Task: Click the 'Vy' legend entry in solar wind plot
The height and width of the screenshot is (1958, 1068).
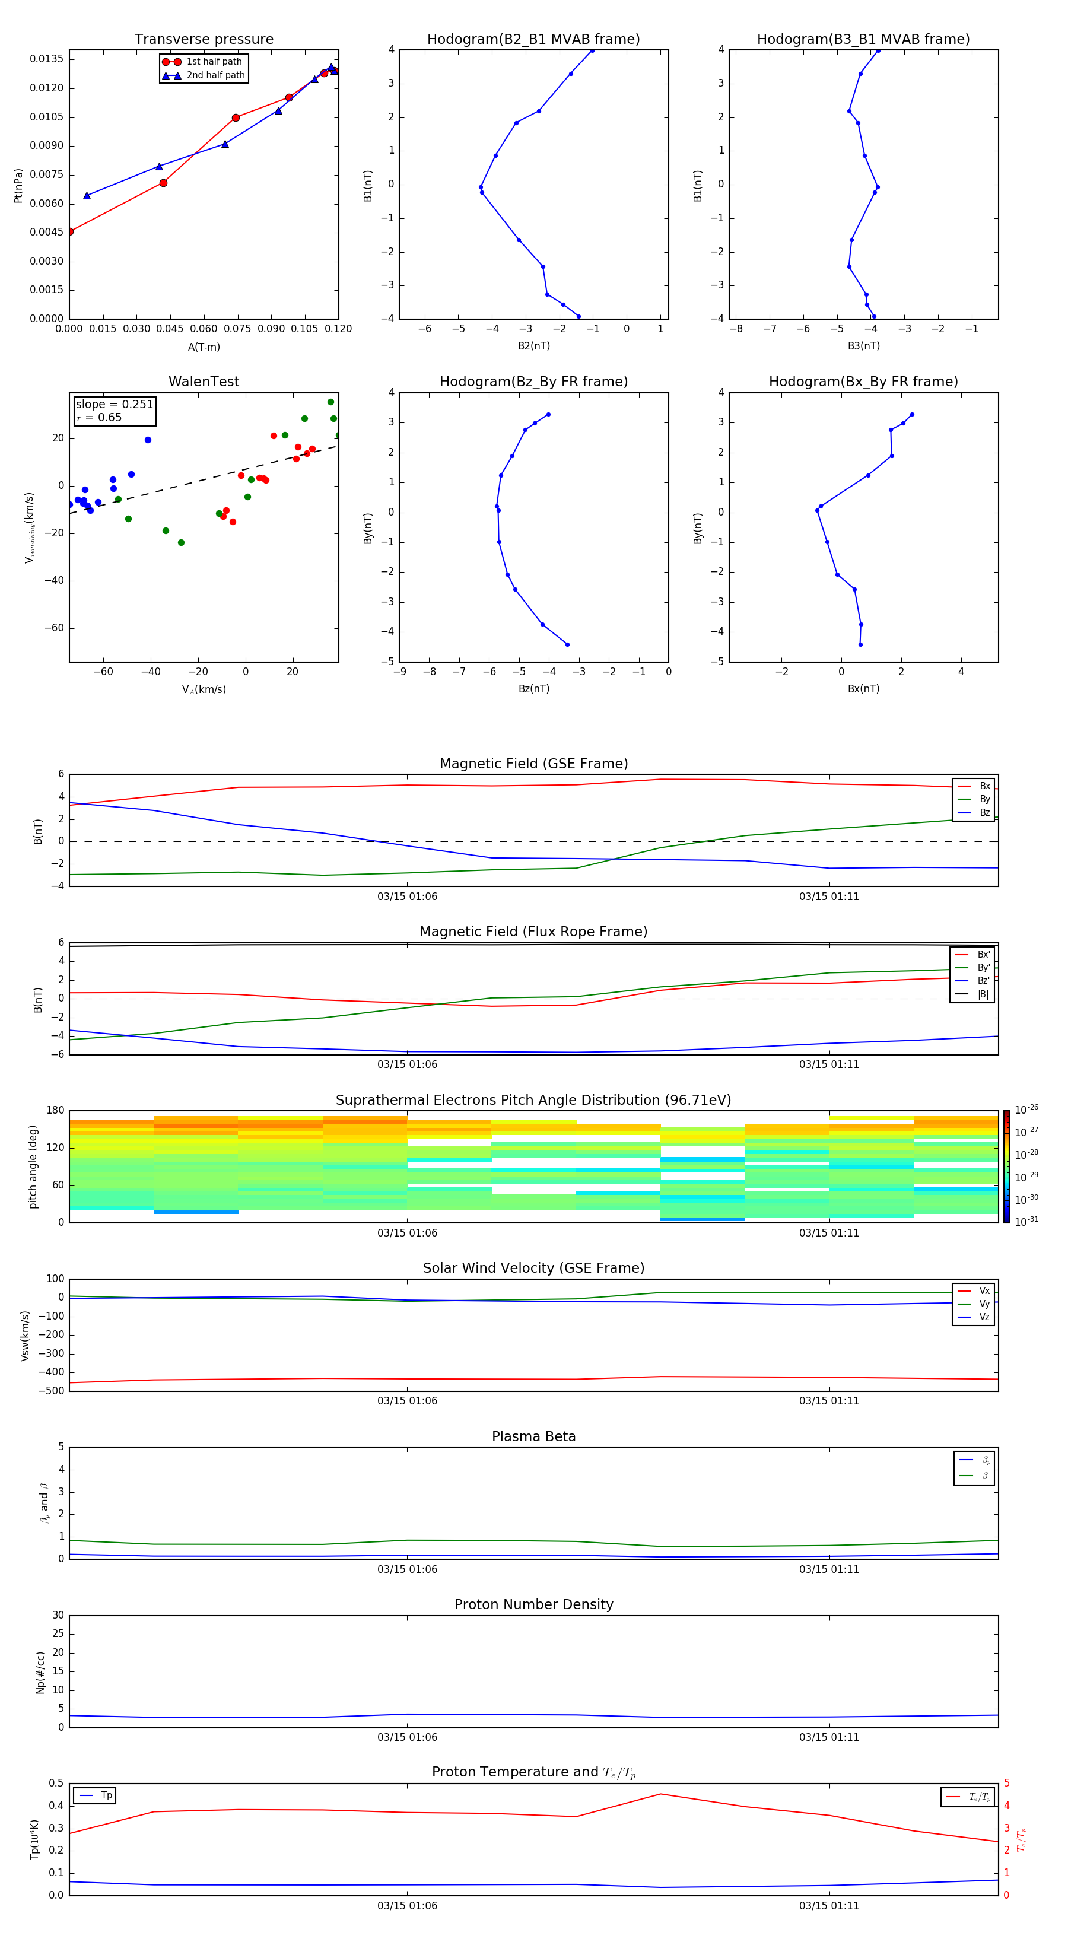Action: [974, 1304]
